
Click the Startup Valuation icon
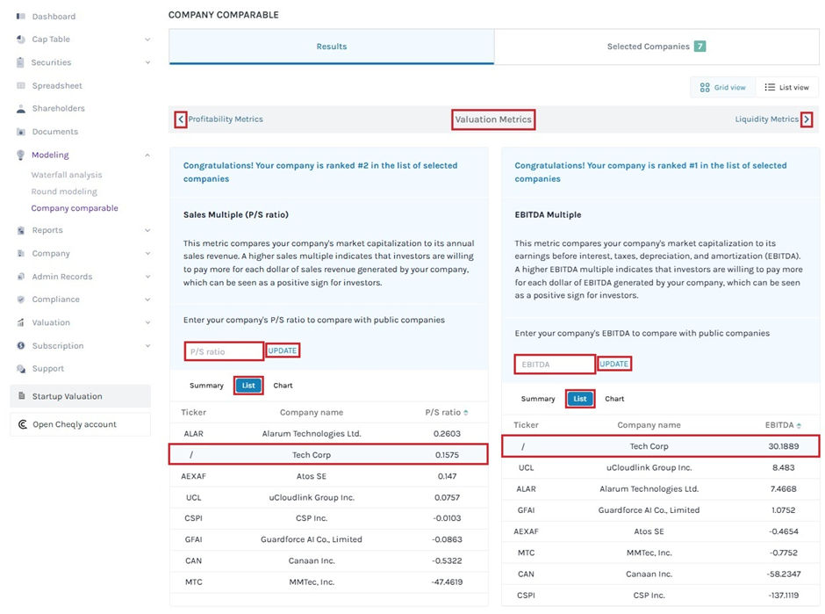pyautogui.click(x=23, y=396)
